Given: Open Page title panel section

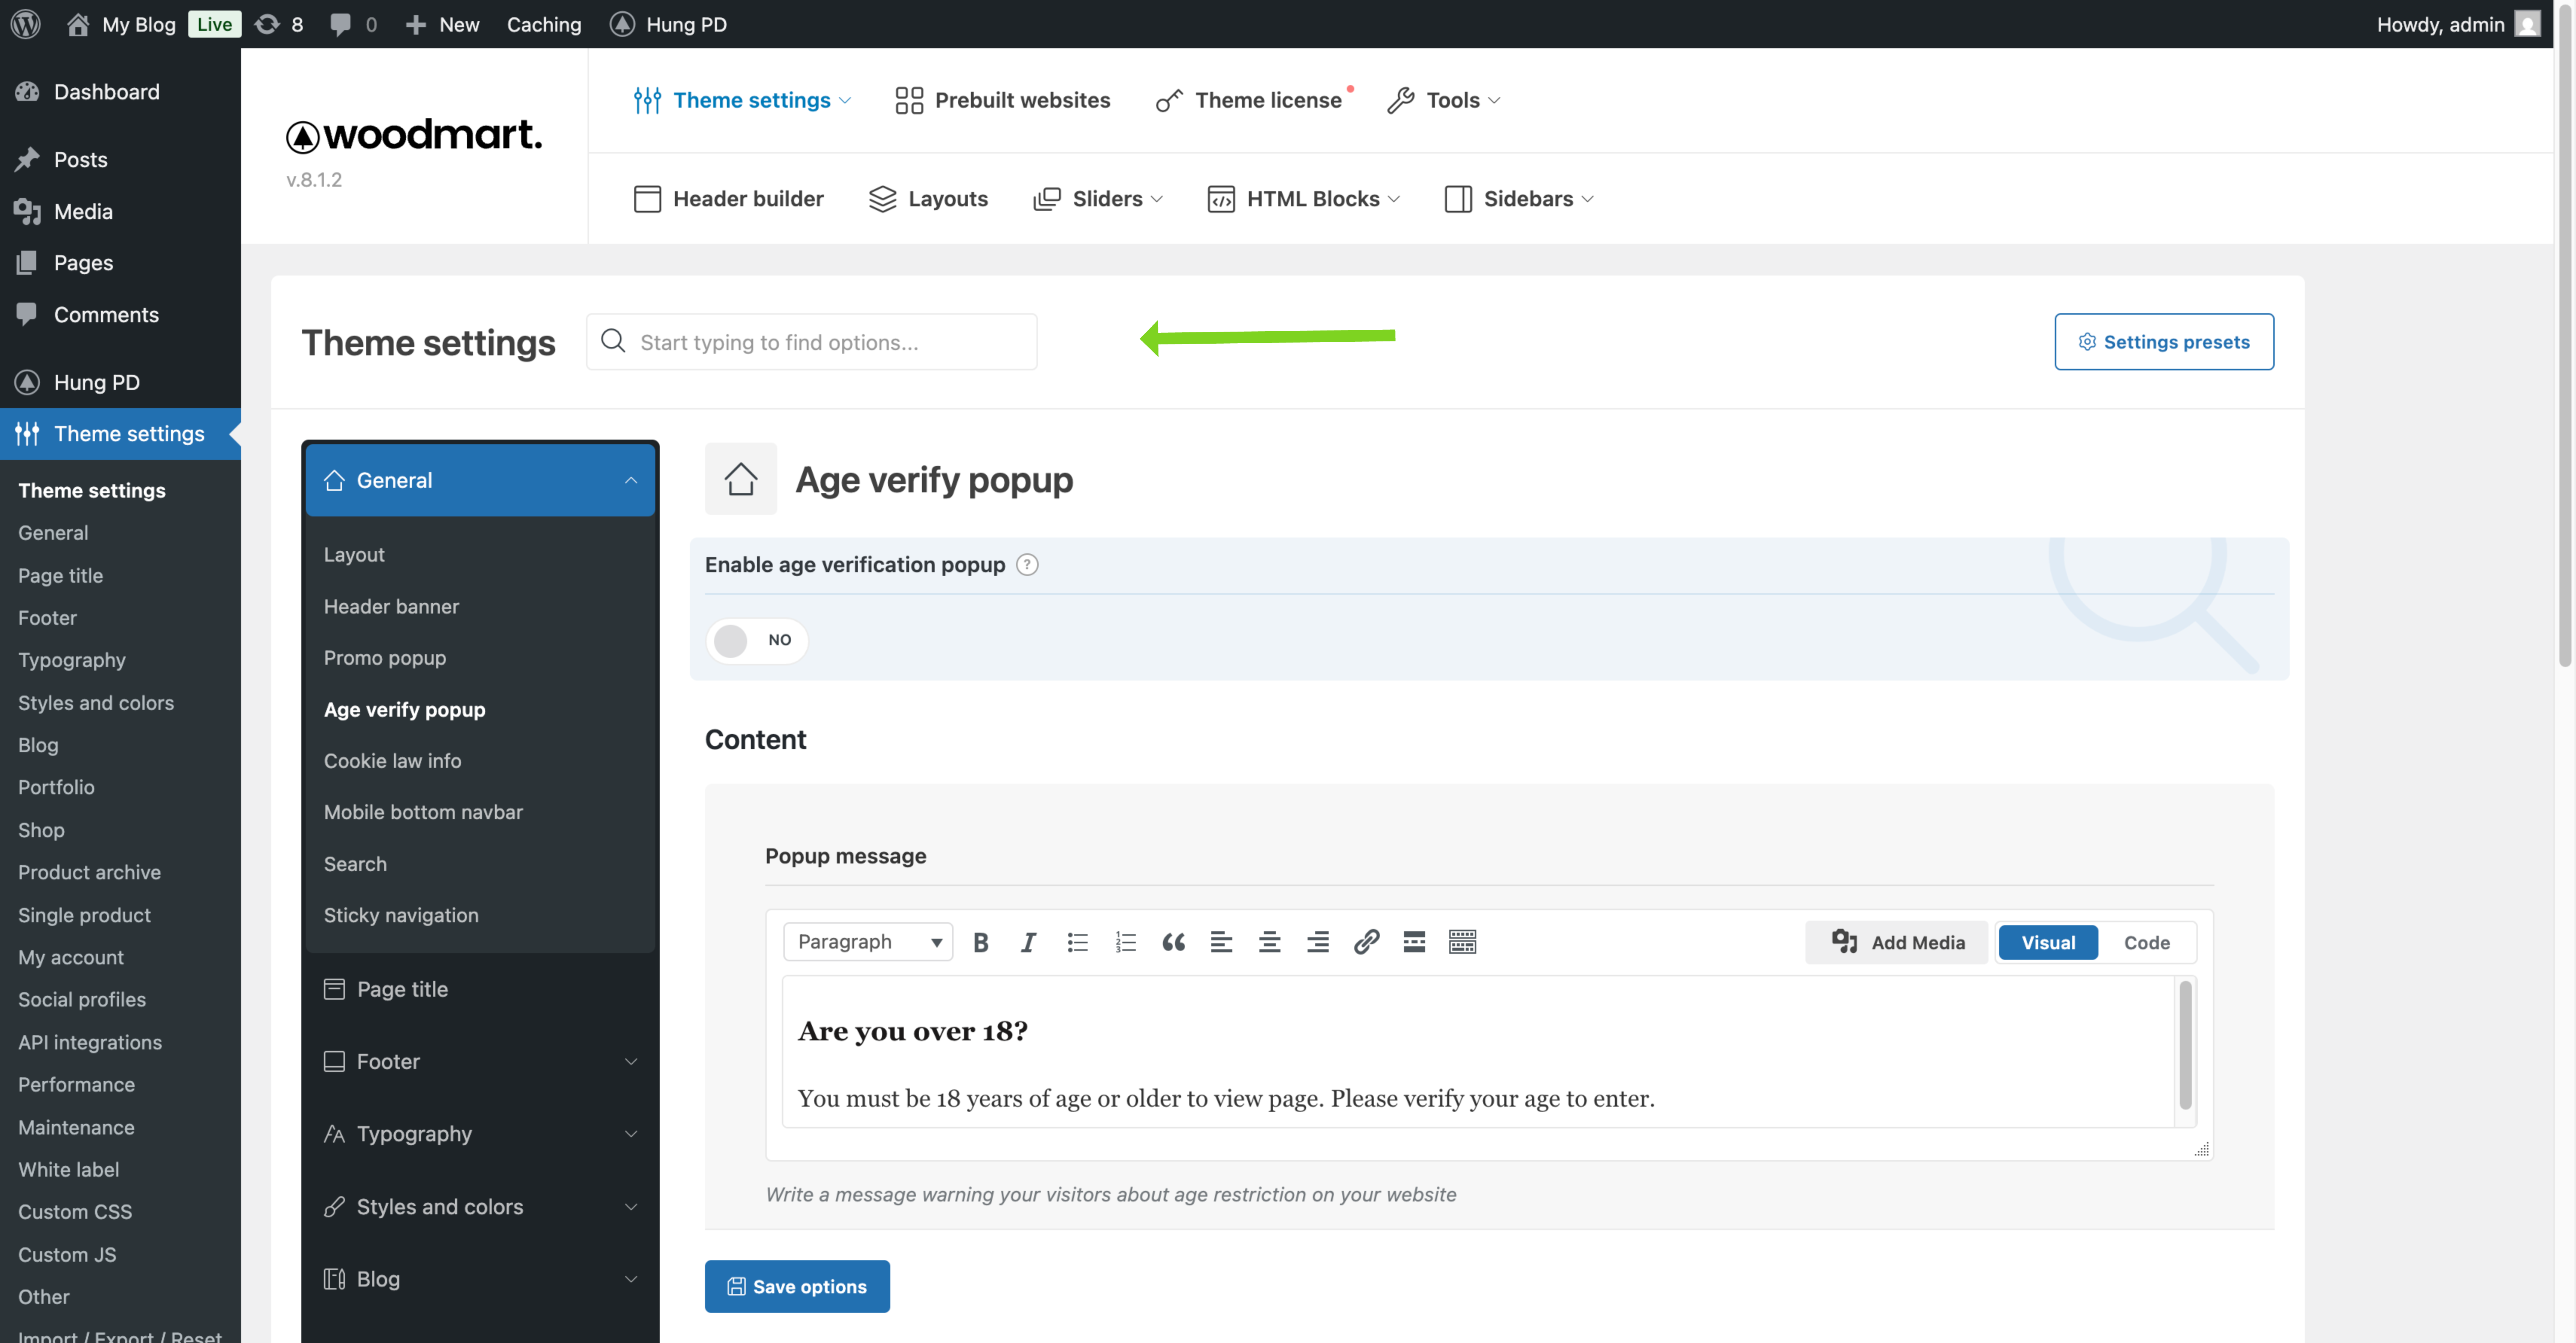Looking at the screenshot, I should pyautogui.click(x=480, y=989).
